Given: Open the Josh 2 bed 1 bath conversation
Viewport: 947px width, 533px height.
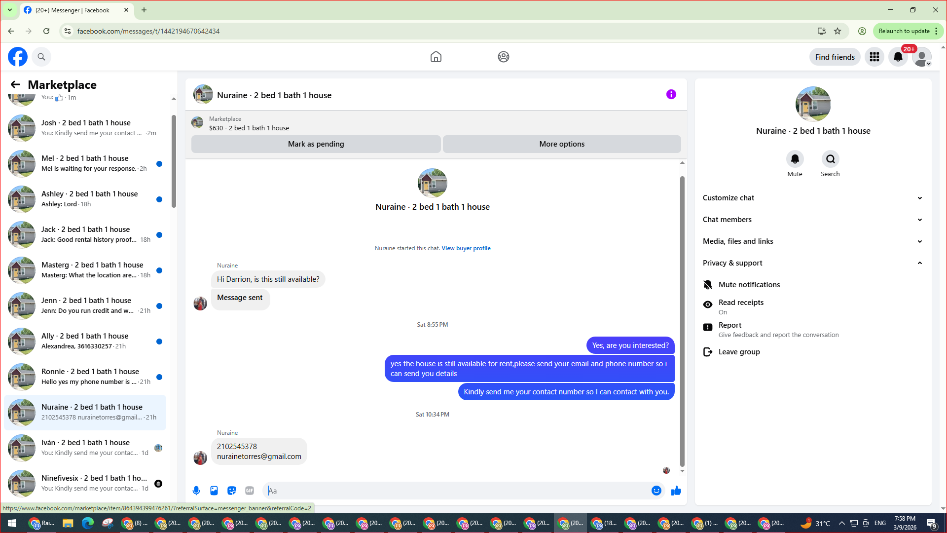Looking at the screenshot, I should pos(86,128).
